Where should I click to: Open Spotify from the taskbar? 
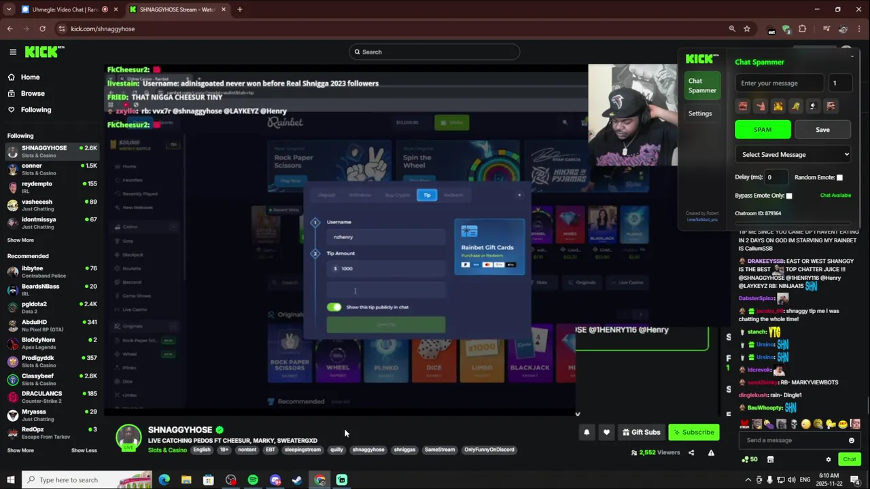point(253,480)
